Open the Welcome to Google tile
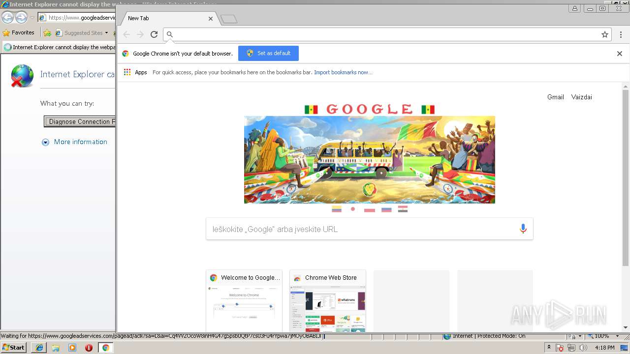Image resolution: width=630 pixels, height=354 pixels. tap(244, 301)
